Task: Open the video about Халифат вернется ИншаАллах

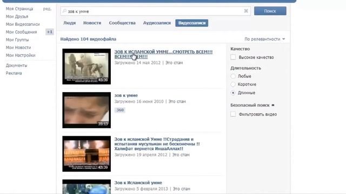Action: click(x=157, y=144)
